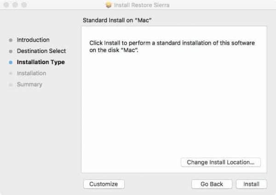Close the Install Restore Sierra window
This screenshot has height=195, width=276.
(6, 5)
